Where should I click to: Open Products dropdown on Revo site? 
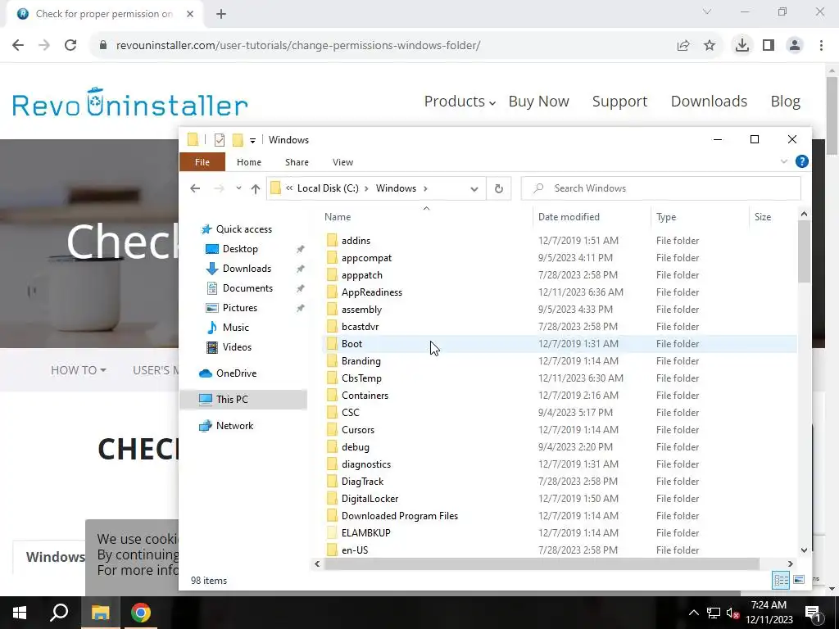460,101
